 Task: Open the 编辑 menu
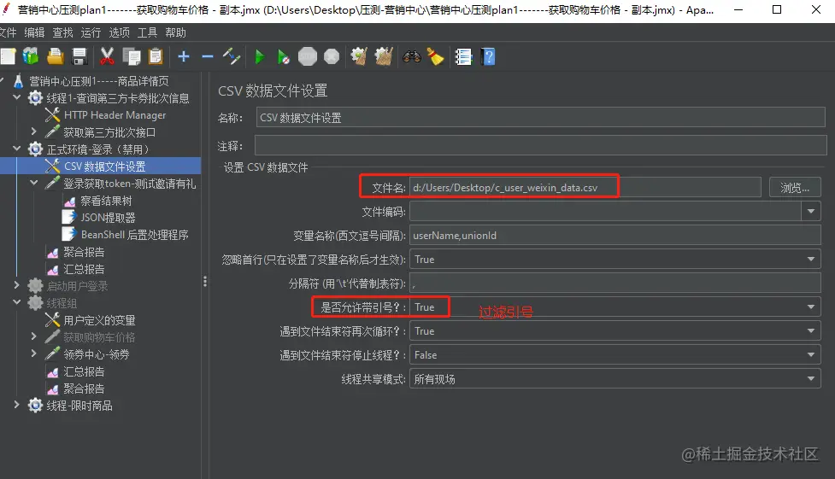(x=35, y=32)
